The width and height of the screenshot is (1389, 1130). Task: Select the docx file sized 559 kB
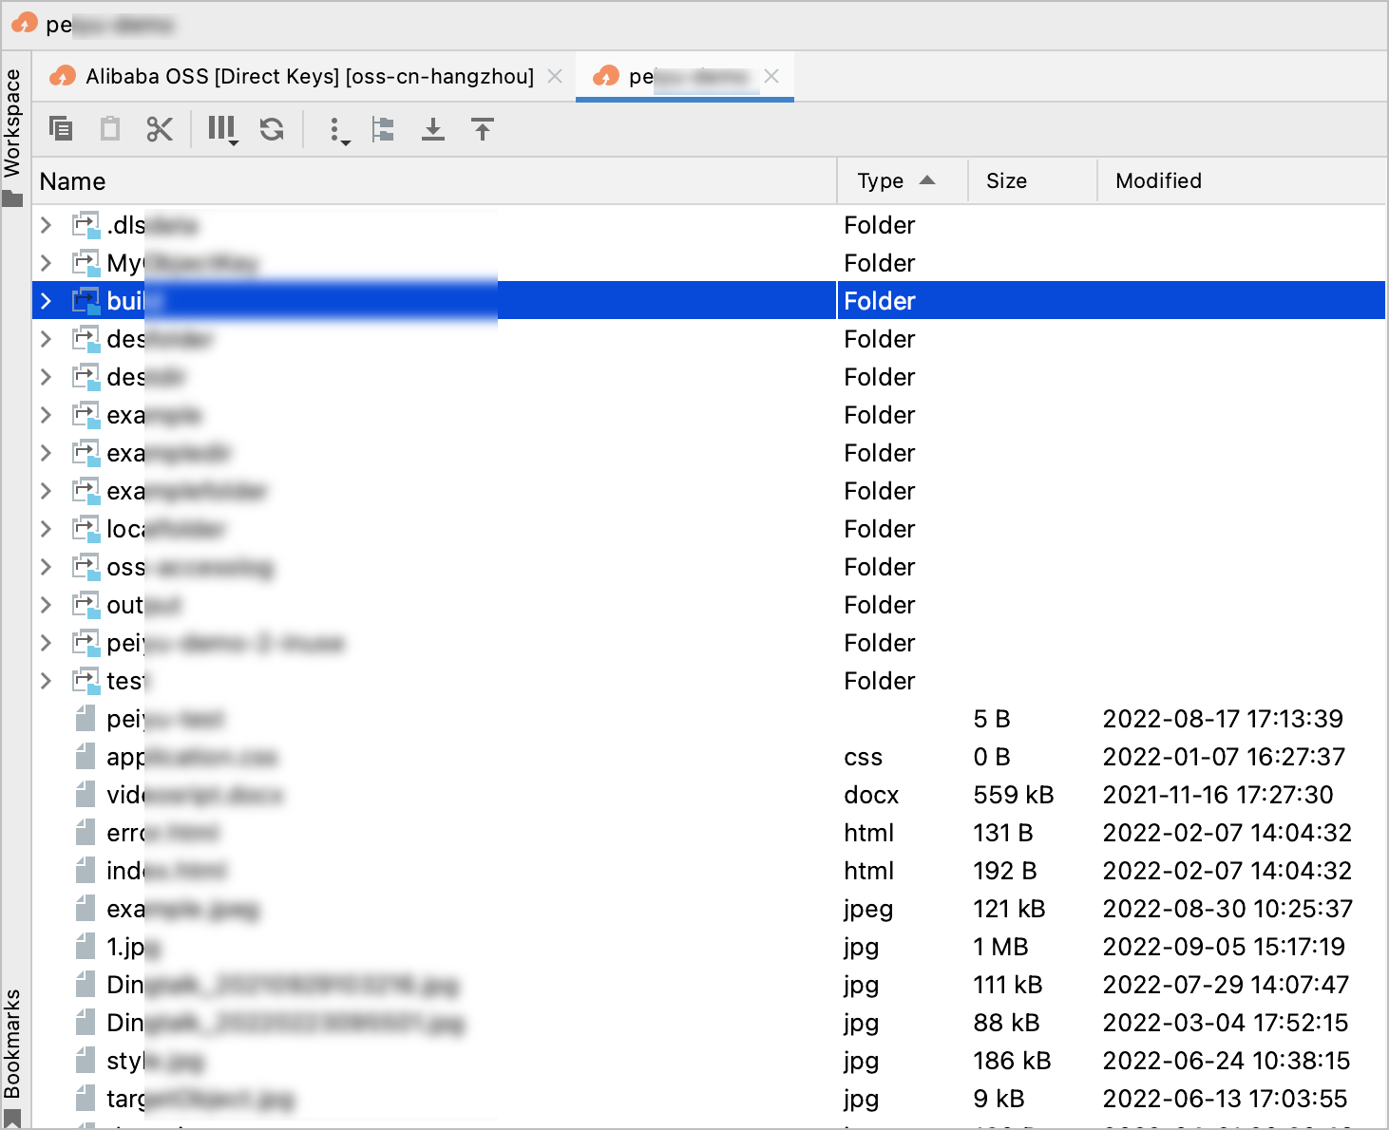(x=709, y=795)
